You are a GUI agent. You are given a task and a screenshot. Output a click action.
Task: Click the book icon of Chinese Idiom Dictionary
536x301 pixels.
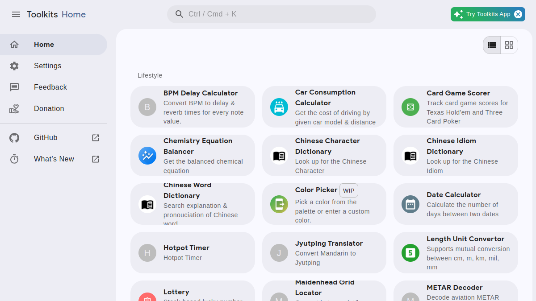(410, 156)
